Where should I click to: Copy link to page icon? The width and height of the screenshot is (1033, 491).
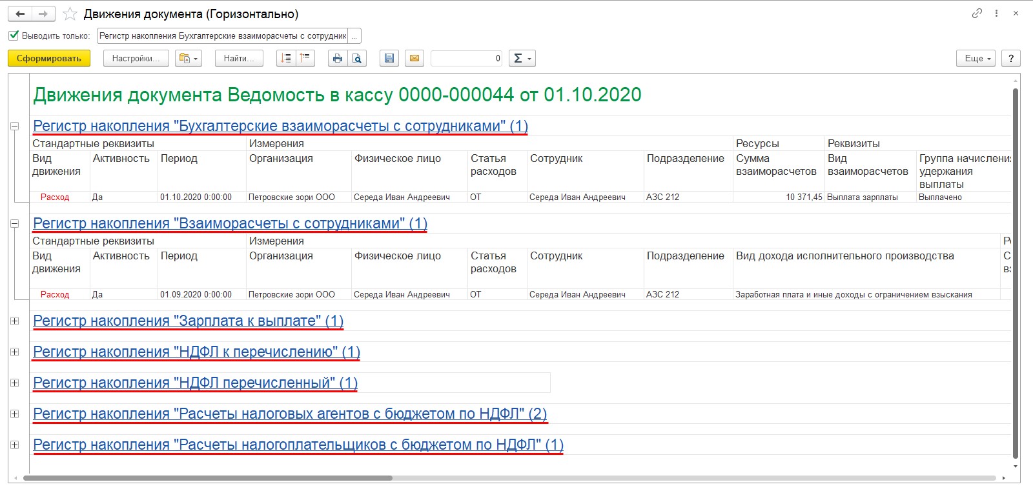click(x=977, y=13)
